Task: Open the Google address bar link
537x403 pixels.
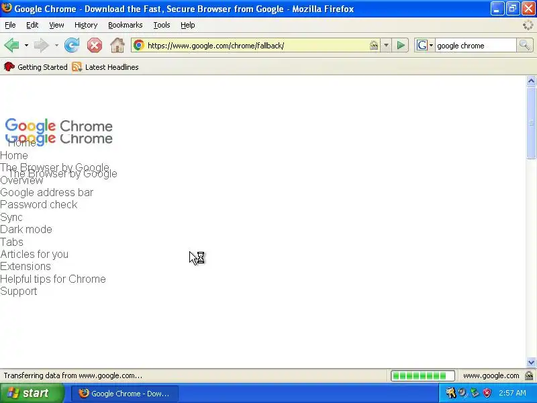Action: [46, 193]
